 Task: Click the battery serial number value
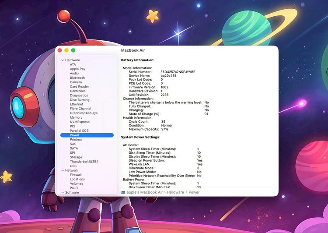point(178,72)
